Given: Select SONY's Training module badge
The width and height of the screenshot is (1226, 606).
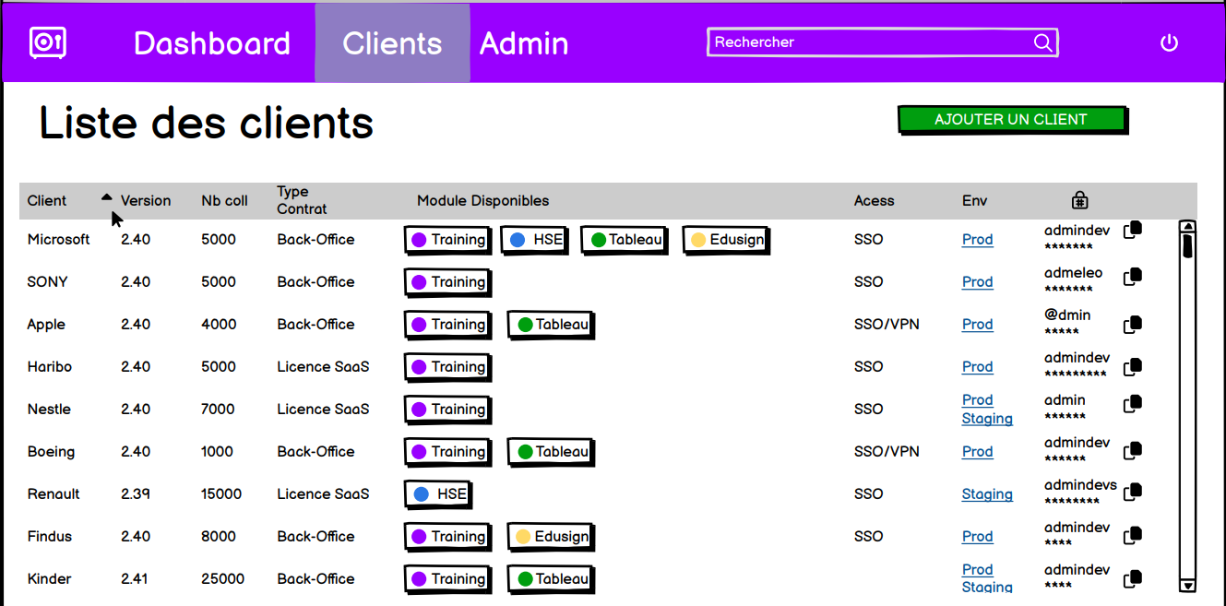Looking at the screenshot, I should tap(447, 281).
